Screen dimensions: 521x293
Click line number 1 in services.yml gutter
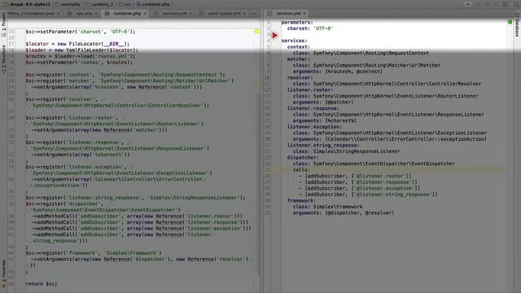click(x=268, y=22)
